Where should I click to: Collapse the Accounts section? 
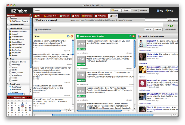point(8,18)
